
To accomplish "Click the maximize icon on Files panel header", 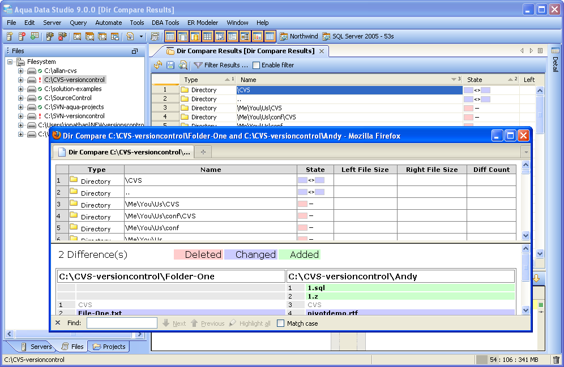I will pos(135,51).
